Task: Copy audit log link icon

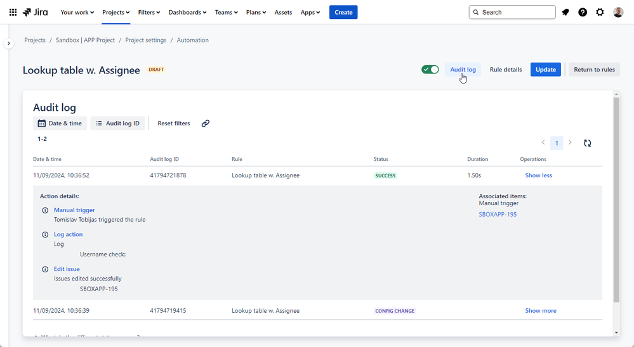Action: [206, 123]
